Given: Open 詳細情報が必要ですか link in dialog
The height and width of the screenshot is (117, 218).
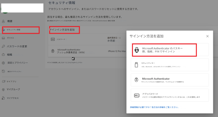Looking at the screenshot, I should pos(154,107).
